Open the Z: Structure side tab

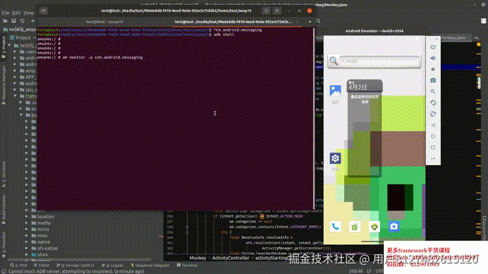point(4,174)
